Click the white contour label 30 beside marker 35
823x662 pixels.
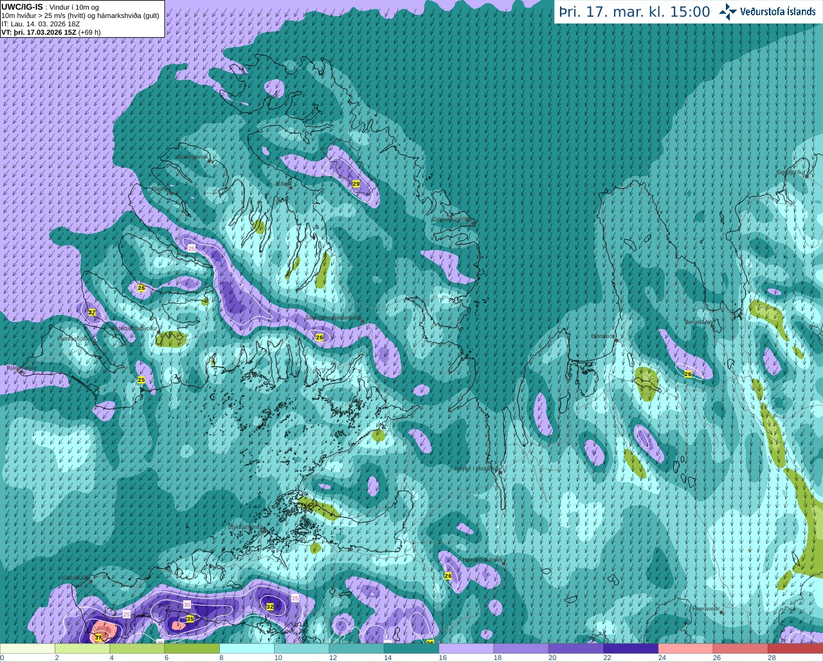(187, 605)
